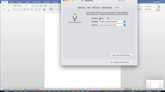Open Shortcut dropdown Press Control Key Twice

[112, 25]
